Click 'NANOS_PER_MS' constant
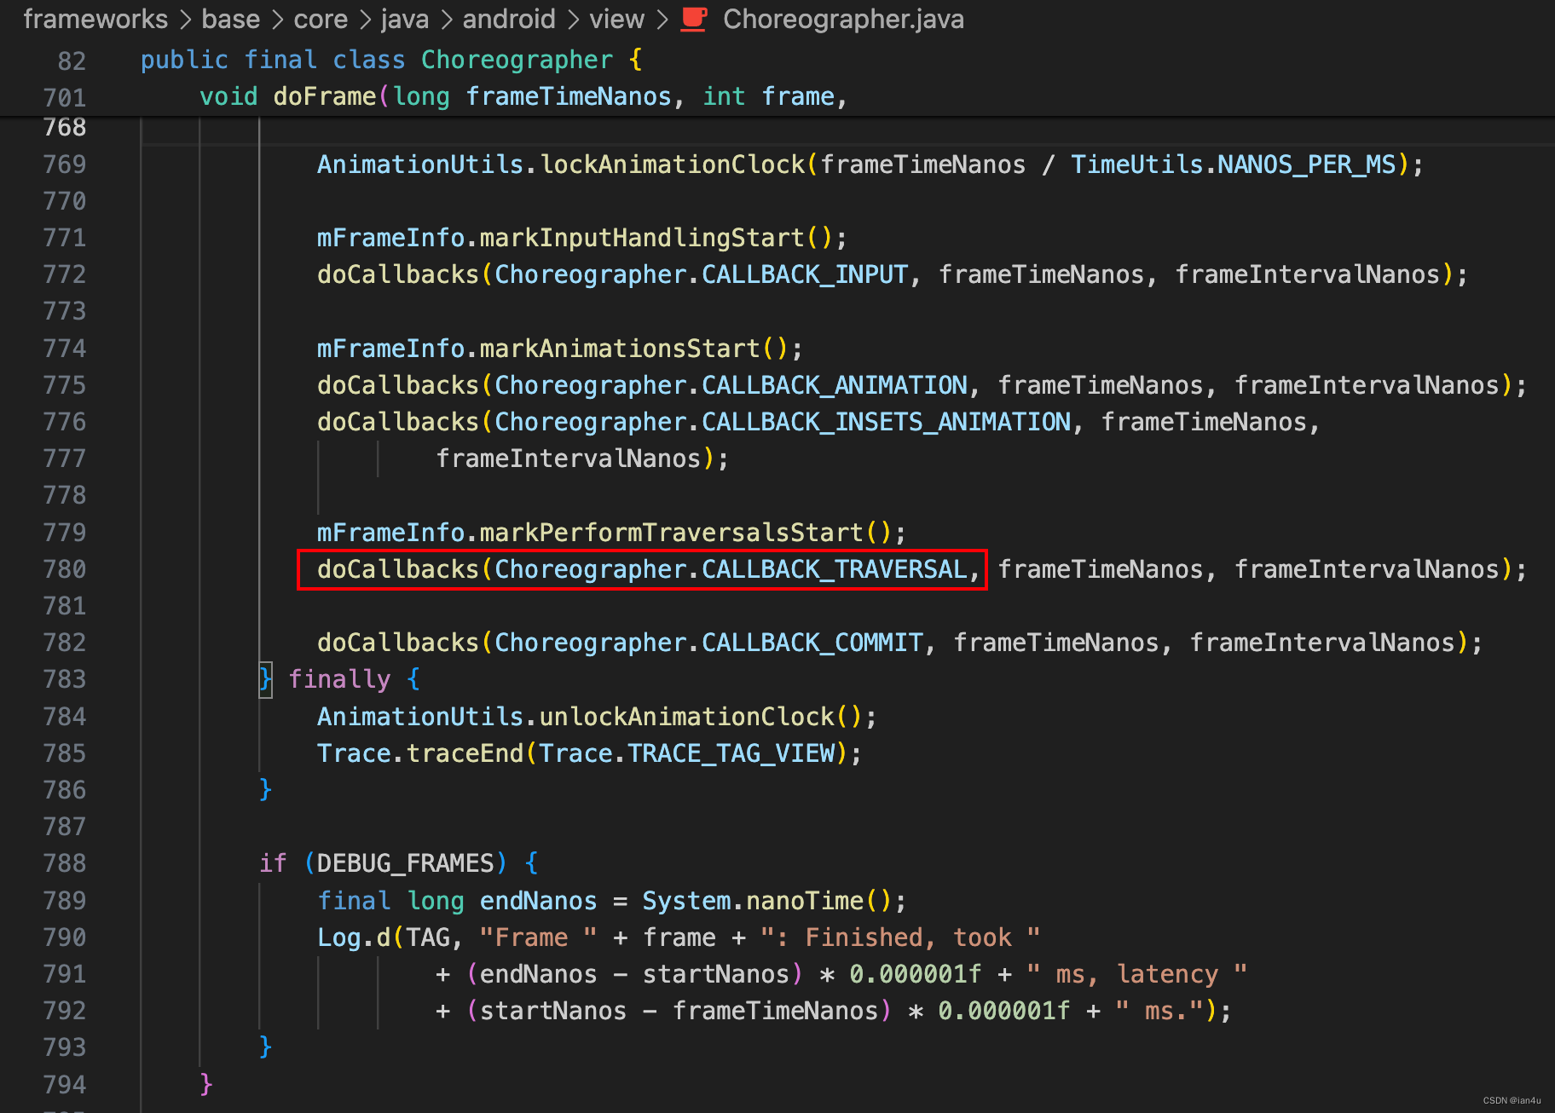Image resolution: width=1555 pixels, height=1113 pixels. (1306, 164)
